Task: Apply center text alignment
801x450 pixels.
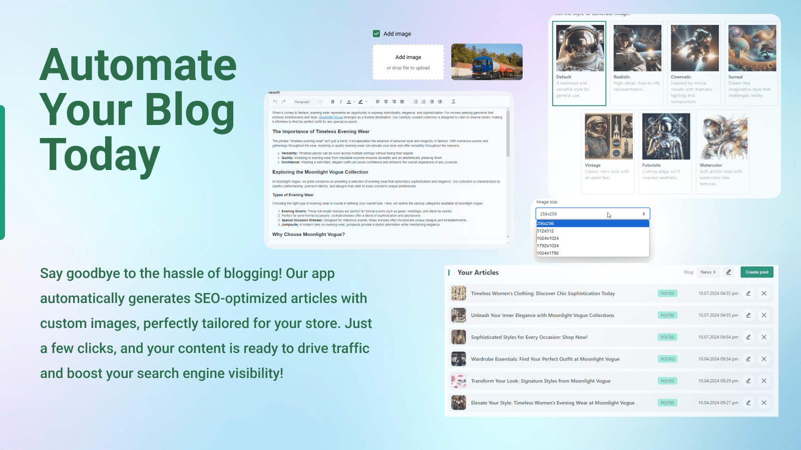Action: pos(386,101)
